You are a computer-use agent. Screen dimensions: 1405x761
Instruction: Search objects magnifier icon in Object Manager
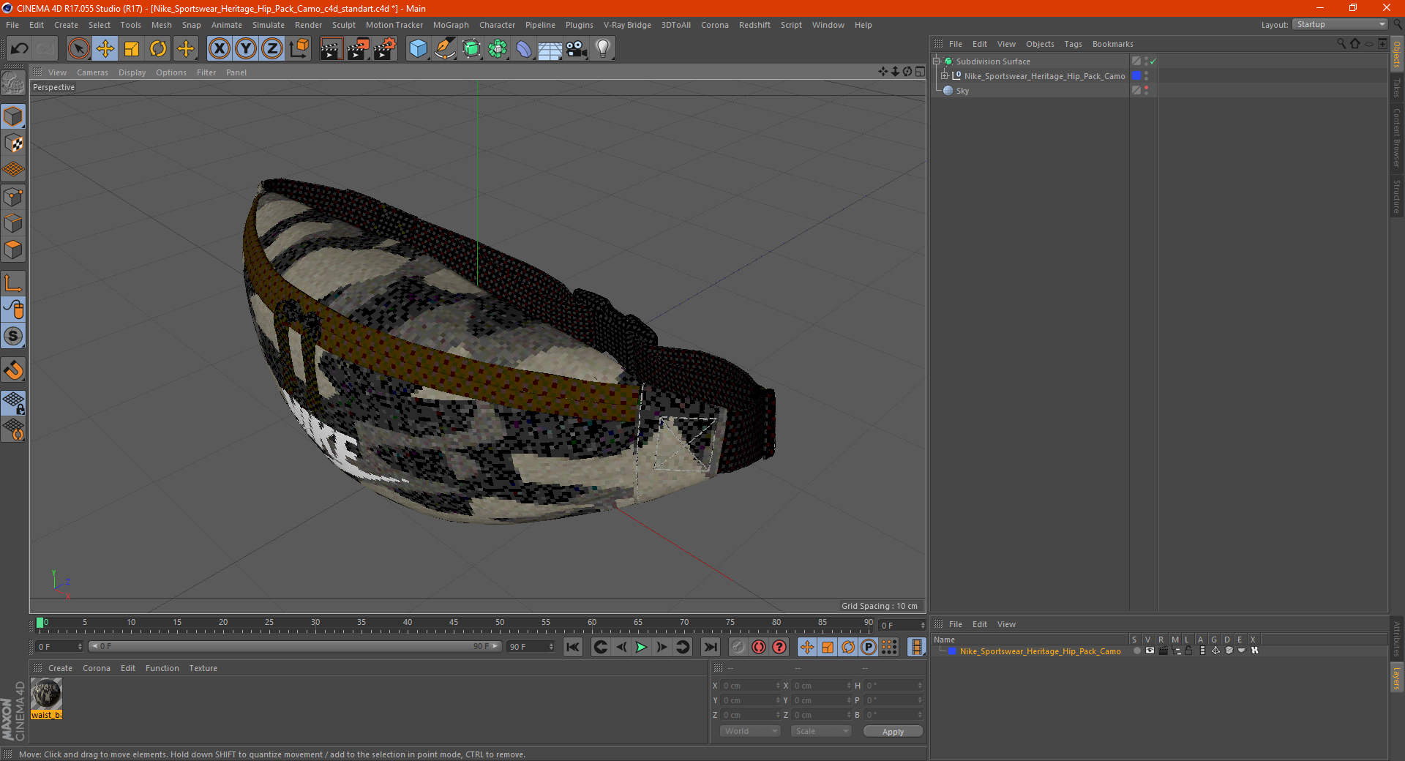tap(1341, 44)
